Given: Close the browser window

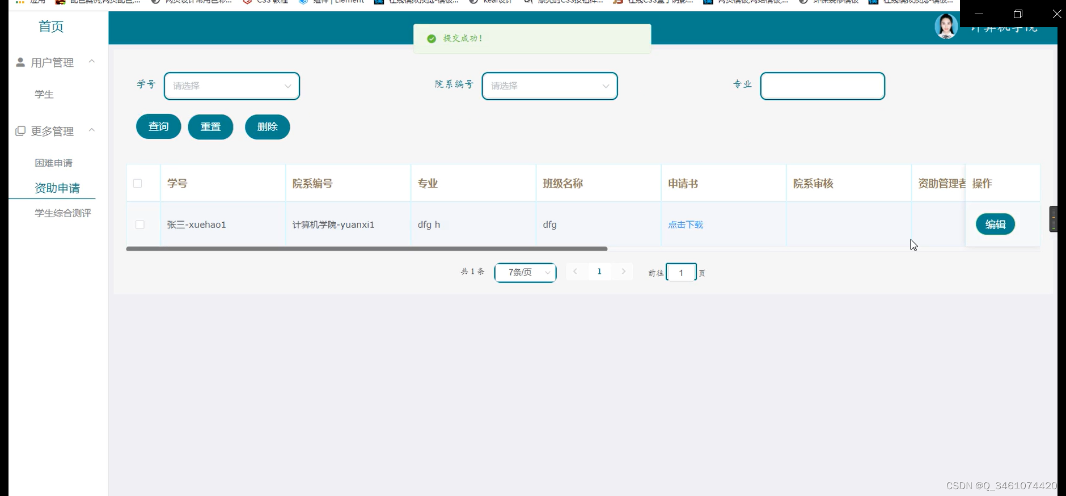Looking at the screenshot, I should pyautogui.click(x=1057, y=14).
